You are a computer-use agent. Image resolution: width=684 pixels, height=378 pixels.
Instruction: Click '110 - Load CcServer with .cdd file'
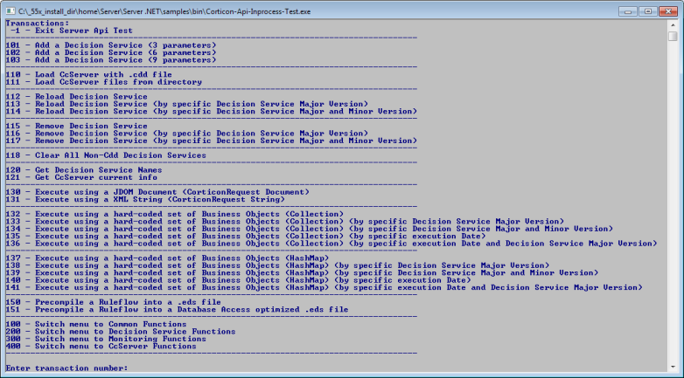[x=88, y=74]
